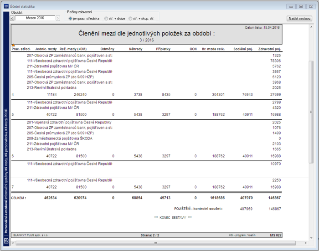Image resolution: width=319 pixels, height=251 pixels.
Task: Click vertical scrollbar down arrow
Action: [311, 238]
